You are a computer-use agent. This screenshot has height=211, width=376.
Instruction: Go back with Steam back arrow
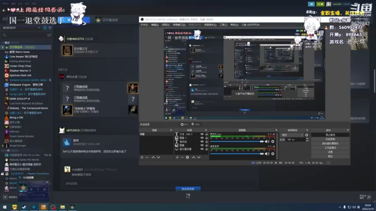click(x=4, y=10)
